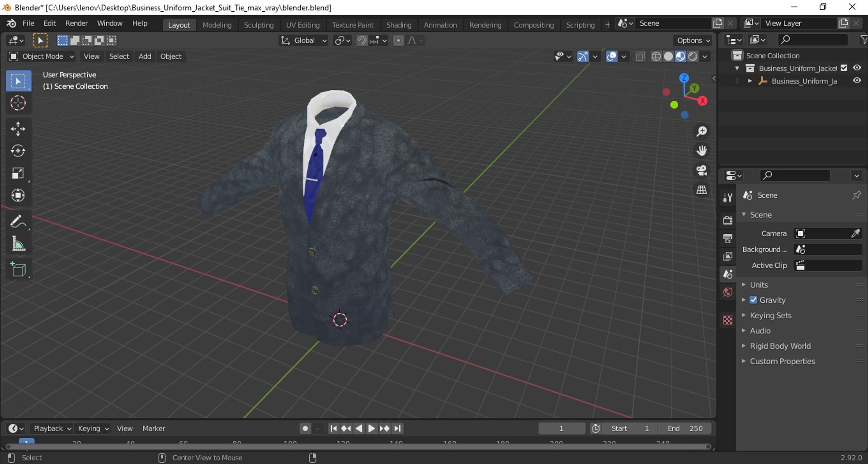This screenshot has width=868, height=464.
Task: Open the Output properties tab
Action: (727, 238)
